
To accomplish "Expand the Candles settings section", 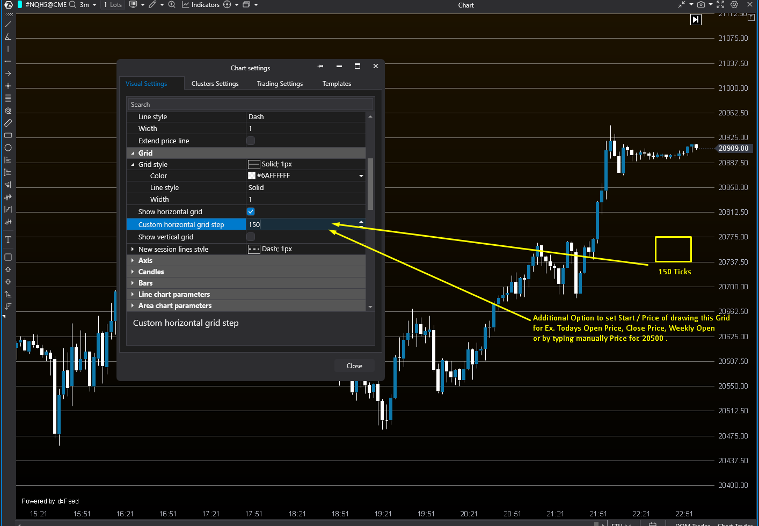I will (133, 272).
